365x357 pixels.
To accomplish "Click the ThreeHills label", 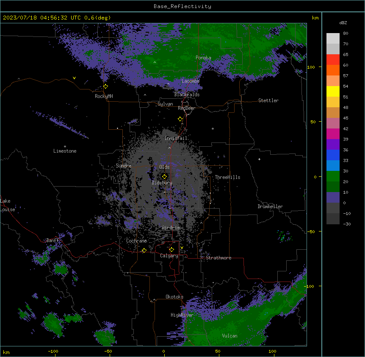I will tap(227, 177).
